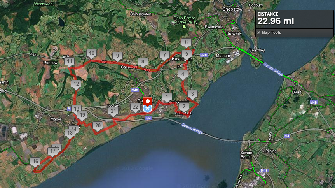The width and height of the screenshot is (335, 188).
Task: Click the blue star start marker
Action: point(147,108)
